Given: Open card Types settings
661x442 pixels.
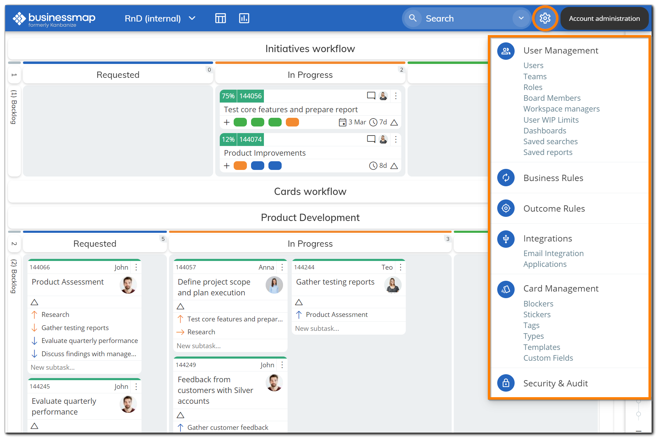Looking at the screenshot, I should [533, 336].
